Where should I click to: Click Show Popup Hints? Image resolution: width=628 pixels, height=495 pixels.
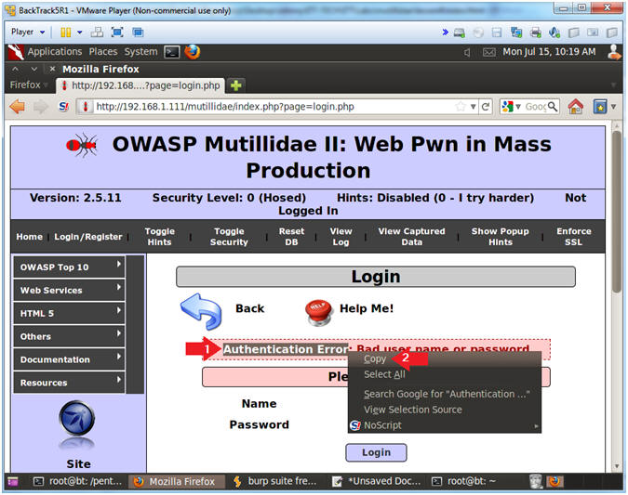click(x=501, y=236)
